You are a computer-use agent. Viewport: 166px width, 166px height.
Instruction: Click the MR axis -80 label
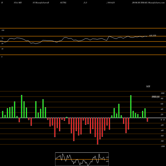pos(162,141)
